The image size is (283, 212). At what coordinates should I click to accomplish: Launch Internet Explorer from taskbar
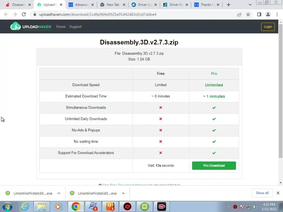coord(25,206)
